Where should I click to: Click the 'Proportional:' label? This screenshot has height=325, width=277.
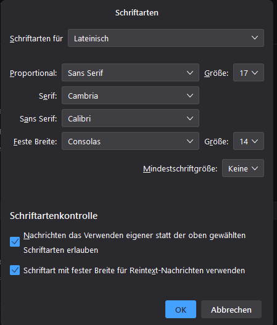pyautogui.click(x=33, y=73)
